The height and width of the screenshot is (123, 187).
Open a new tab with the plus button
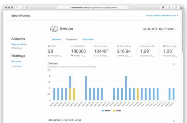tap(182, 8)
